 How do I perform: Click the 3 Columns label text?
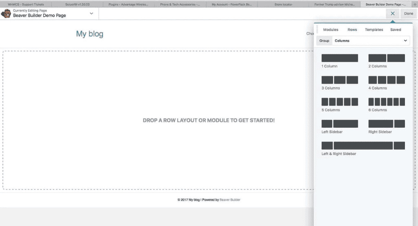(331, 88)
